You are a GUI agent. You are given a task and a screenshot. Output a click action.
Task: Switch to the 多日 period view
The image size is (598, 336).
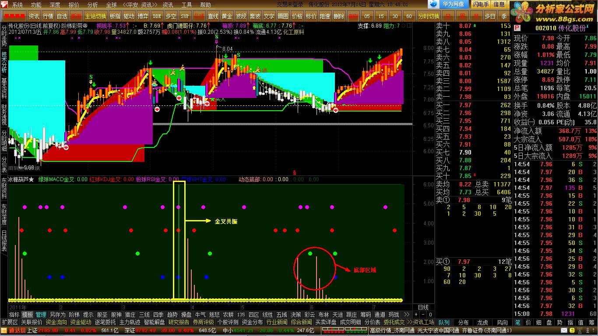pos(490,16)
